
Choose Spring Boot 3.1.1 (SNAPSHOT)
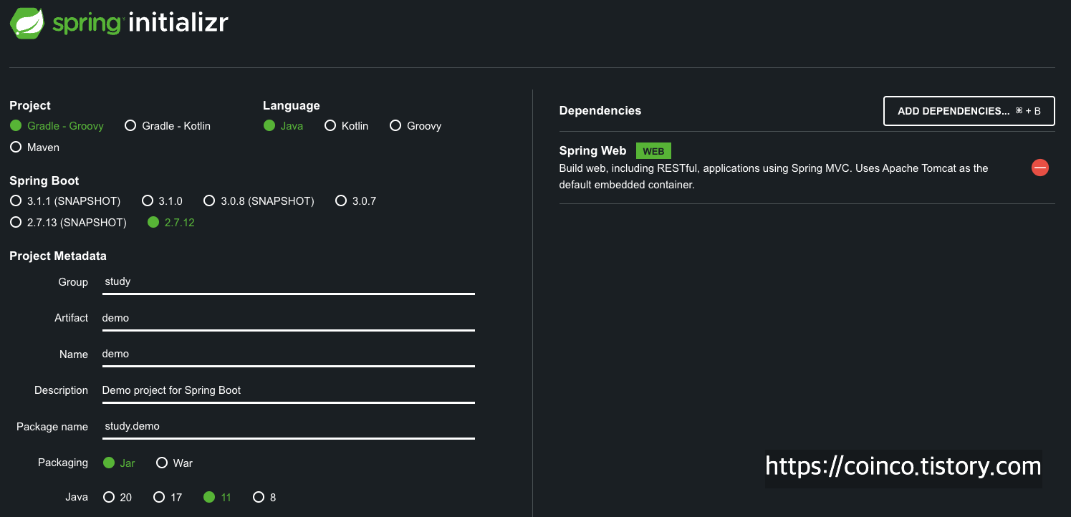[65, 200]
